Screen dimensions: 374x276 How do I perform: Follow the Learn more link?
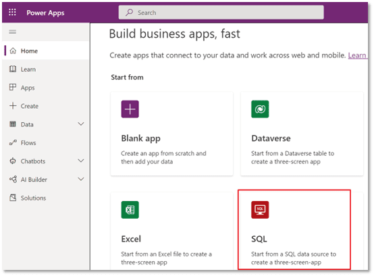[x=357, y=55]
